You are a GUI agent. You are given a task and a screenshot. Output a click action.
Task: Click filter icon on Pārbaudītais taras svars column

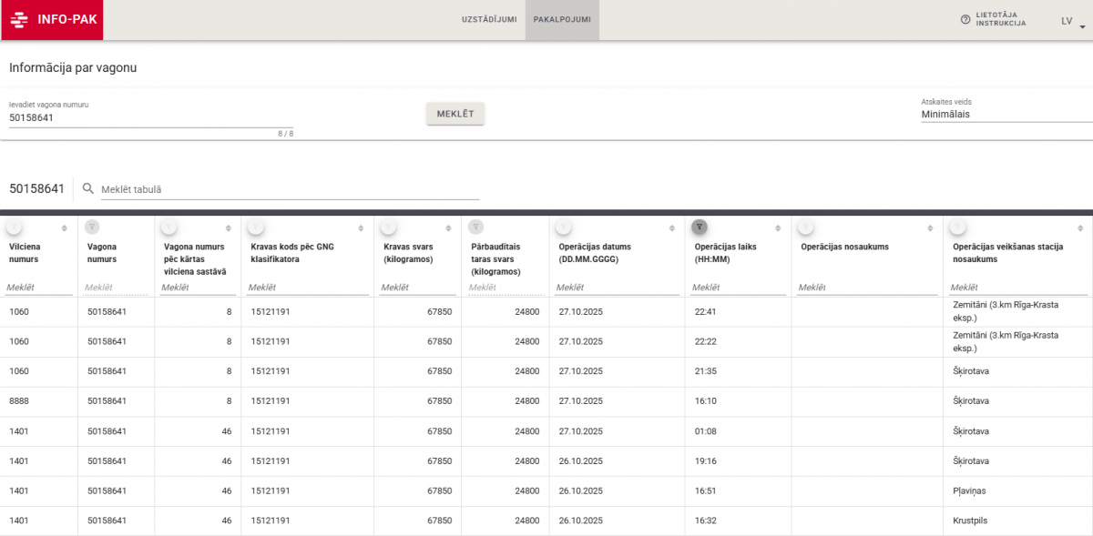pyautogui.click(x=475, y=227)
